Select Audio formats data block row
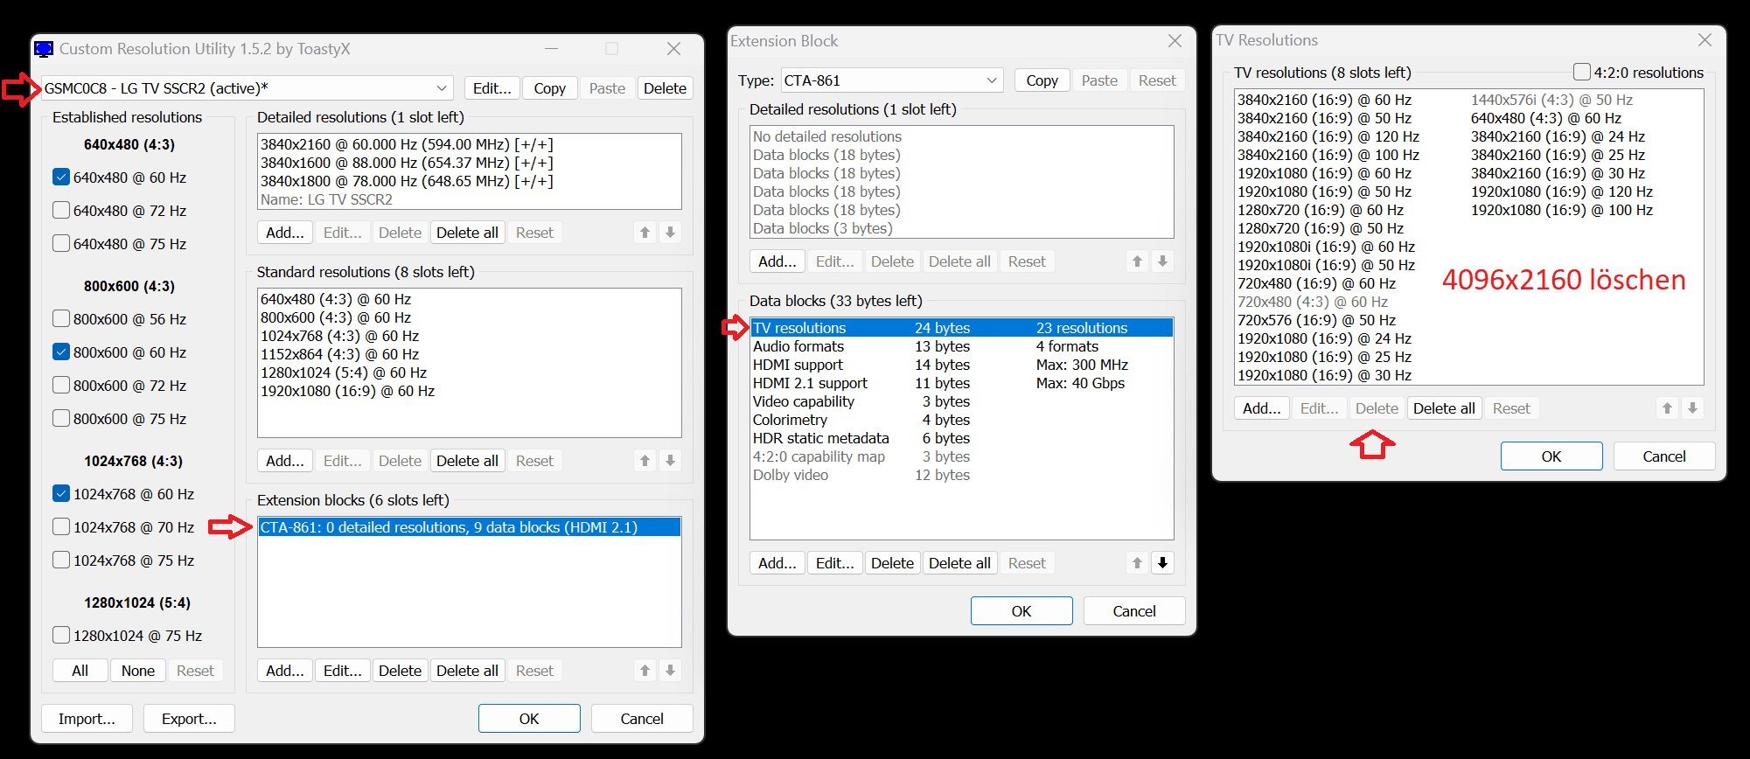 (962, 346)
